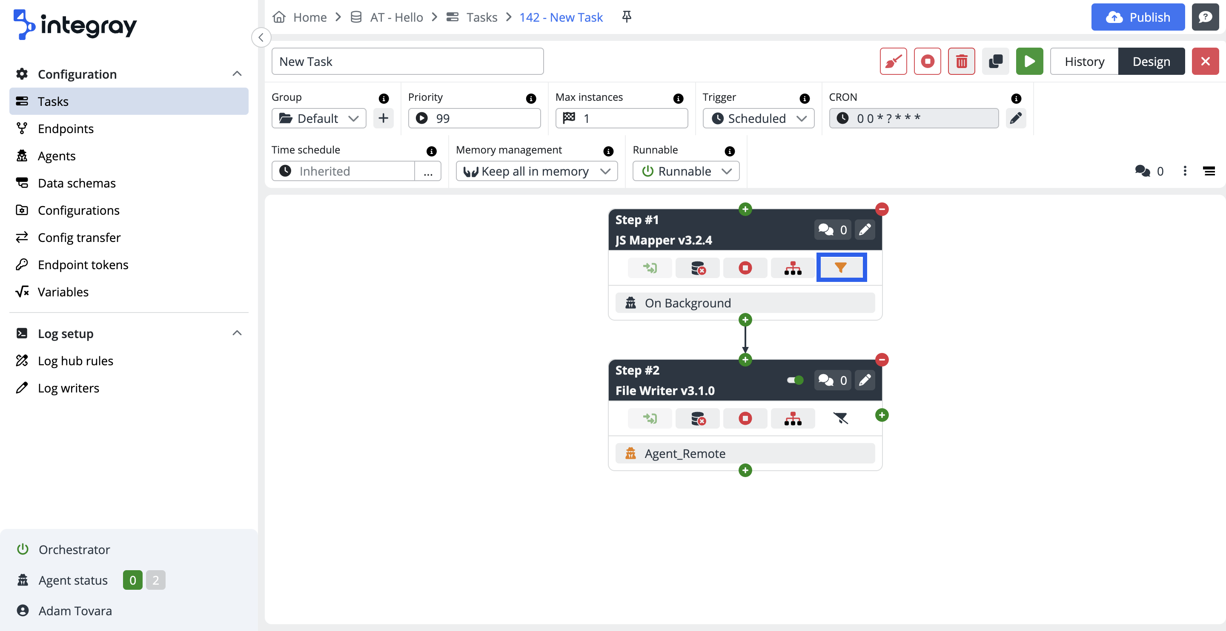The height and width of the screenshot is (631, 1226).
Task: Collapse the Log setup section
Action: 237,333
